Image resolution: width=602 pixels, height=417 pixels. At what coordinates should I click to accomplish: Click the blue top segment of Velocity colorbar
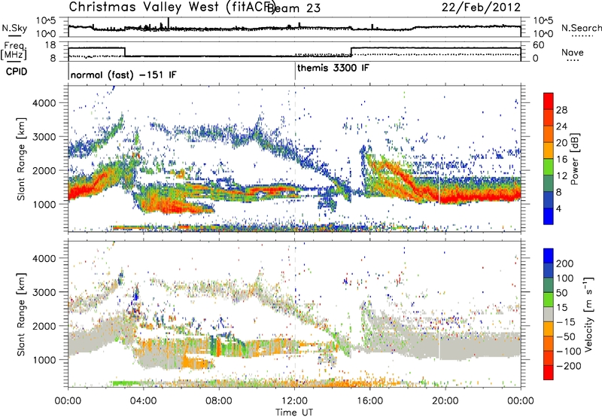tap(549, 256)
